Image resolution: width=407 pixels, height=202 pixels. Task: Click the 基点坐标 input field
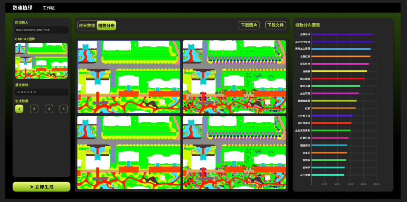[41, 92]
